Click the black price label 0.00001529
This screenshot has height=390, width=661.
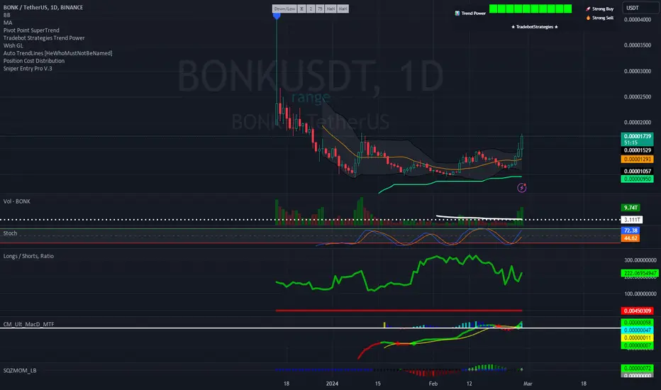(x=638, y=150)
